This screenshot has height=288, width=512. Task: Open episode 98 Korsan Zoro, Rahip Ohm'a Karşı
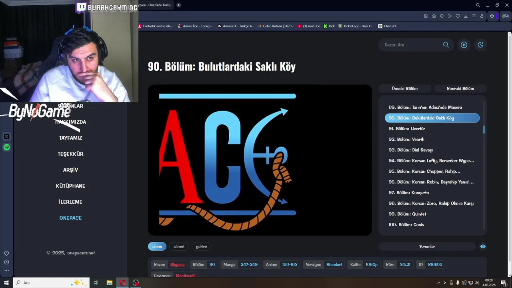click(432, 203)
